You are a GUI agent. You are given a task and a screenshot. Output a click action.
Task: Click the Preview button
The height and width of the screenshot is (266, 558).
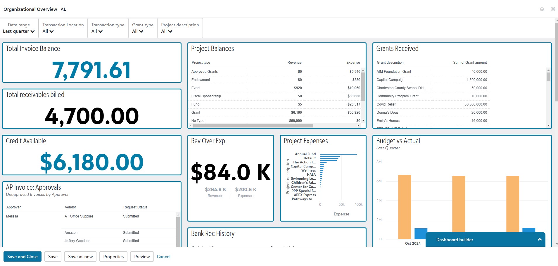pyautogui.click(x=142, y=257)
